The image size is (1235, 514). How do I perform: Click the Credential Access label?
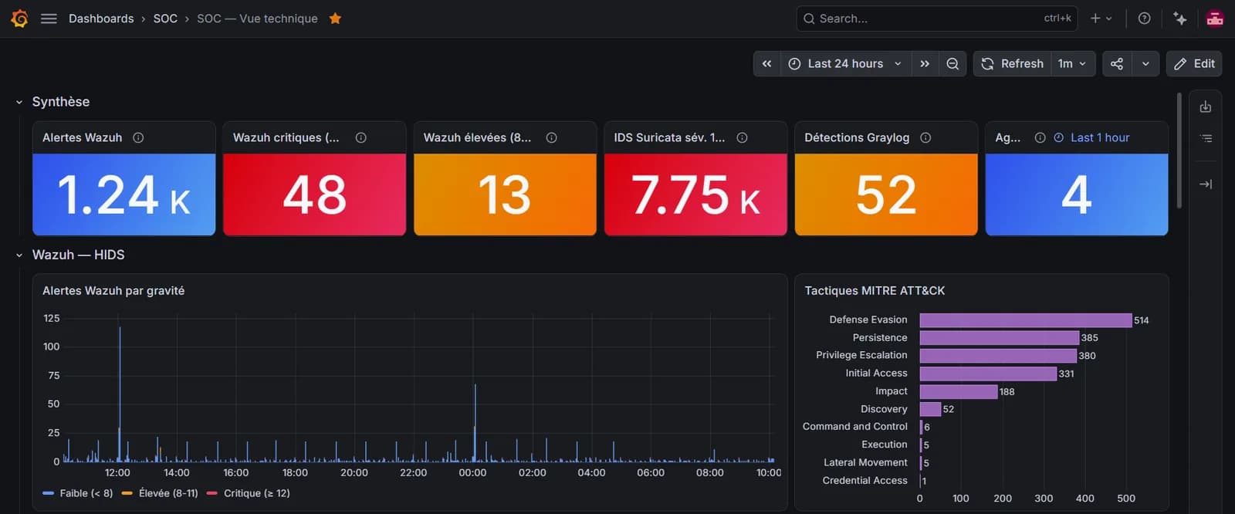(x=864, y=480)
